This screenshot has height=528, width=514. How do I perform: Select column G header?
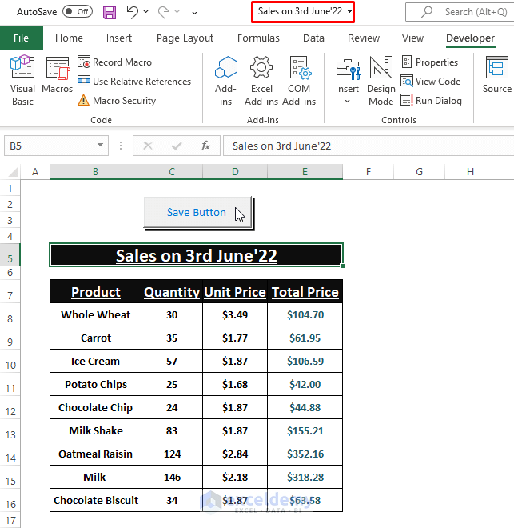click(x=419, y=172)
